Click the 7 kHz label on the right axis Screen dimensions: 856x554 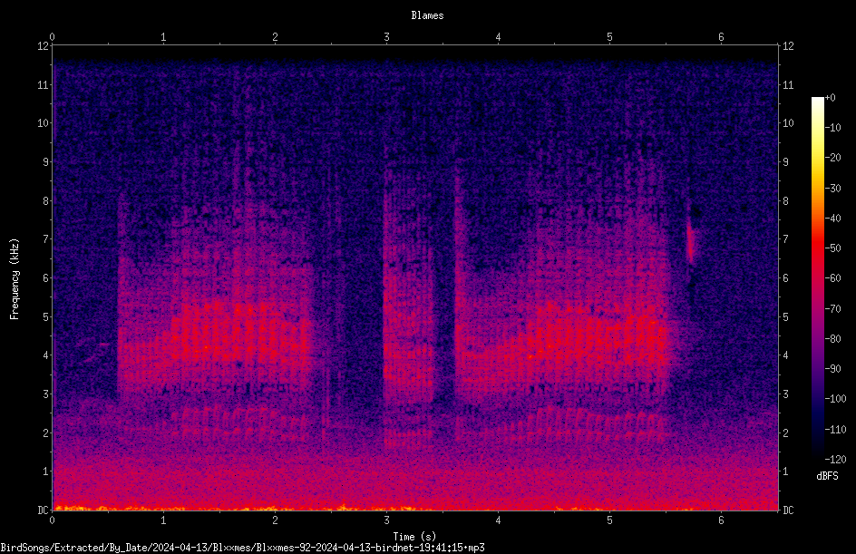point(785,239)
